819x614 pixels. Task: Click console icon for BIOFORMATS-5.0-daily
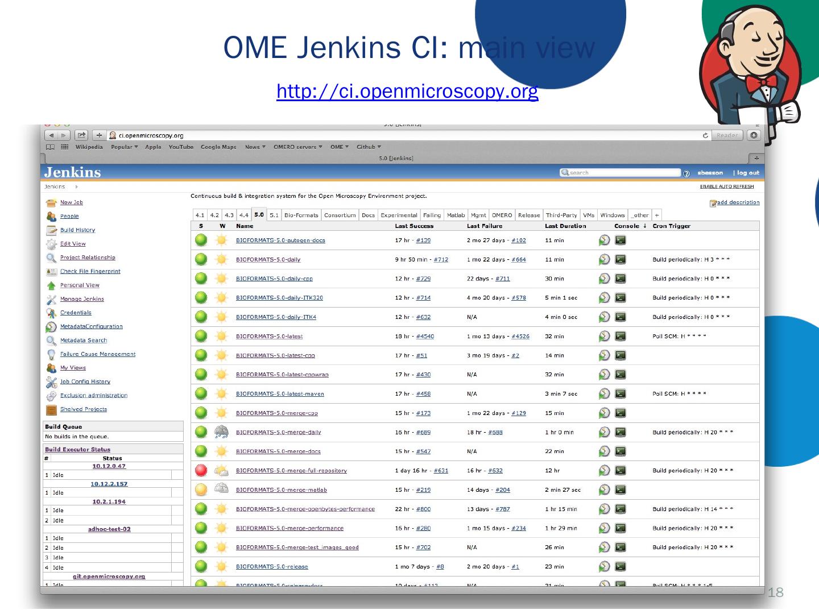(x=621, y=260)
